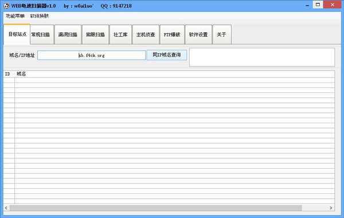
Task: Maximize the scanner window
Action: [318, 5]
